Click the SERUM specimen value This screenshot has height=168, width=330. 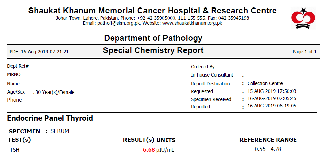coord(60,131)
